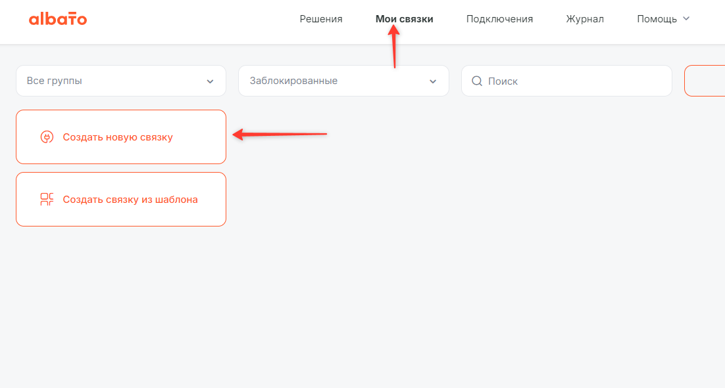Viewport: 725px width, 388px height.
Task: Click the albato logo
Action: [58, 19]
